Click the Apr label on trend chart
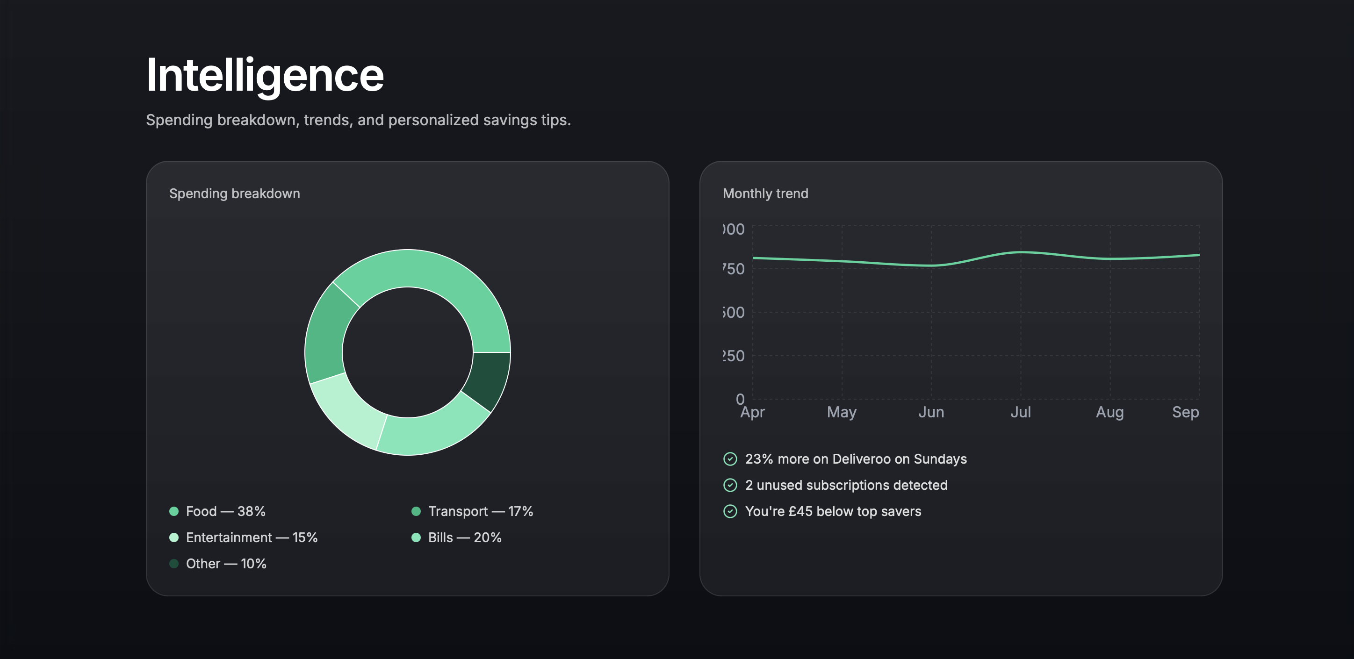Viewport: 1354px width, 659px height. tap(752, 412)
